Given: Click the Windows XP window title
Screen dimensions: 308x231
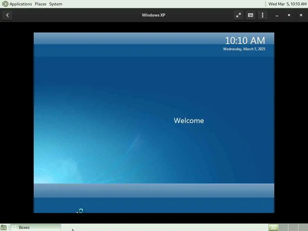Looking at the screenshot, I should point(153,15).
